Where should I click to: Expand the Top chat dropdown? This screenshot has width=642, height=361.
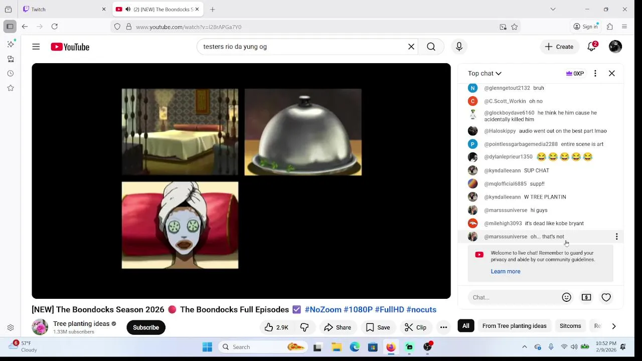(485, 73)
